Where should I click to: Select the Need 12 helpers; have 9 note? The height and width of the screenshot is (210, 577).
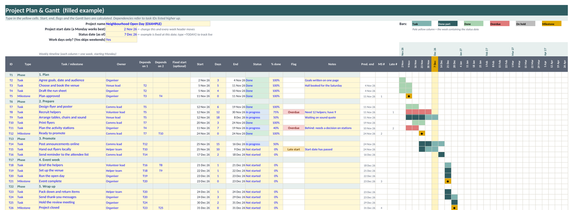[332, 112]
